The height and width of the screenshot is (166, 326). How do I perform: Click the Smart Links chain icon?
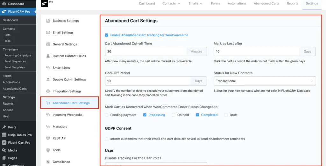click(48, 68)
